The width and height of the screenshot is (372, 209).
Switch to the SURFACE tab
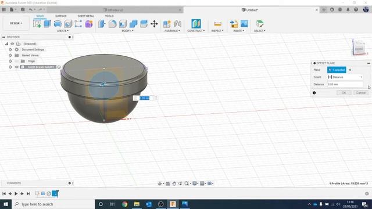point(60,16)
